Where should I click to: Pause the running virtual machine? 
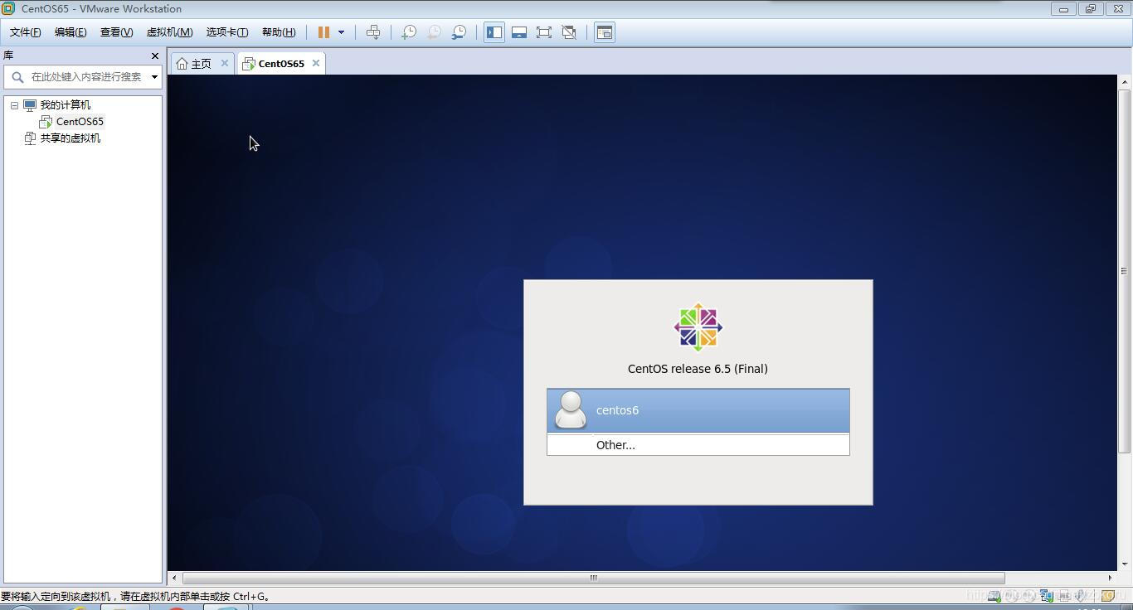click(323, 32)
